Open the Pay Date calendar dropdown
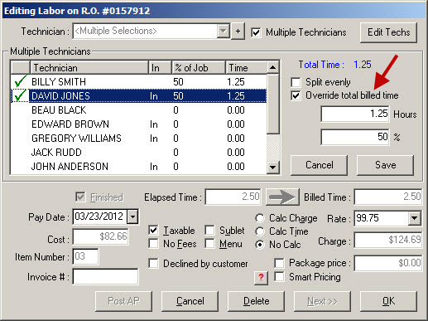The image size is (428, 321). pyautogui.click(x=132, y=216)
